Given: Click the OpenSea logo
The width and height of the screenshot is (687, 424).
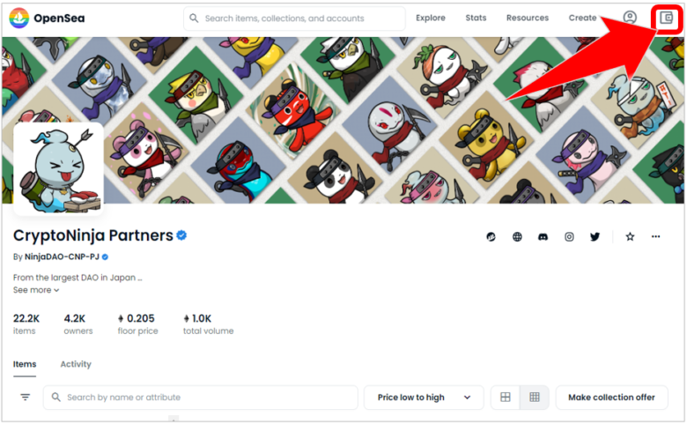Looking at the screenshot, I should click(47, 18).
